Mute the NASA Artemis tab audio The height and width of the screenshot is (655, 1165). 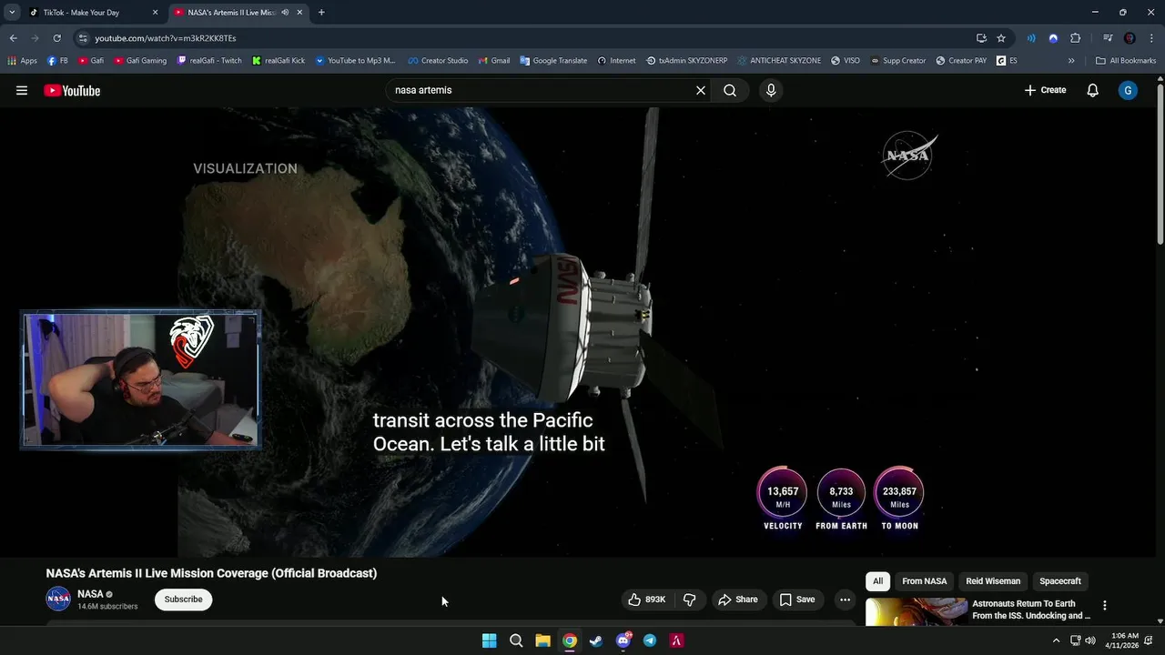pos(285,13)
